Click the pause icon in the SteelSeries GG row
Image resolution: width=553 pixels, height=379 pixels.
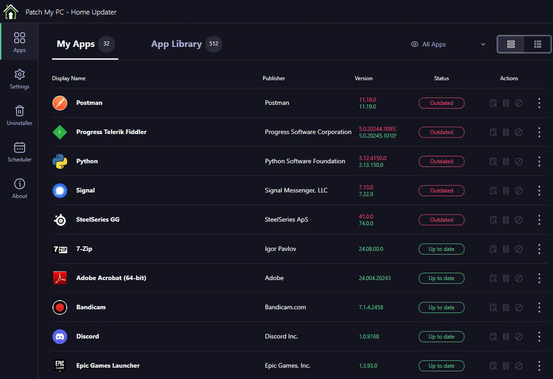click(x=506, y=220)
